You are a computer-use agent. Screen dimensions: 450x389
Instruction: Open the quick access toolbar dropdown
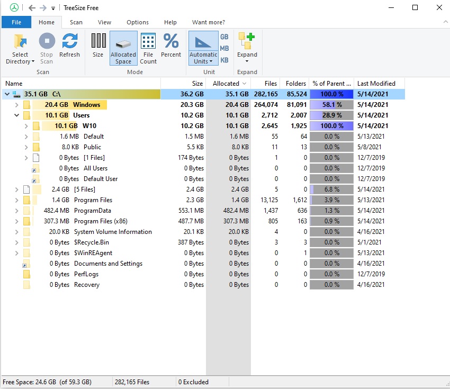click(x=53, y=8)
